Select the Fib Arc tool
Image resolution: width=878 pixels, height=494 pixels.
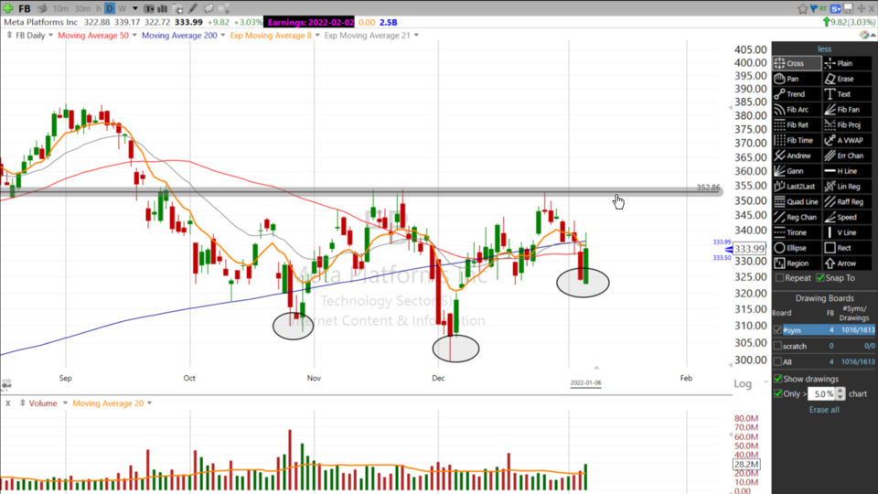[x=797, y=110]
